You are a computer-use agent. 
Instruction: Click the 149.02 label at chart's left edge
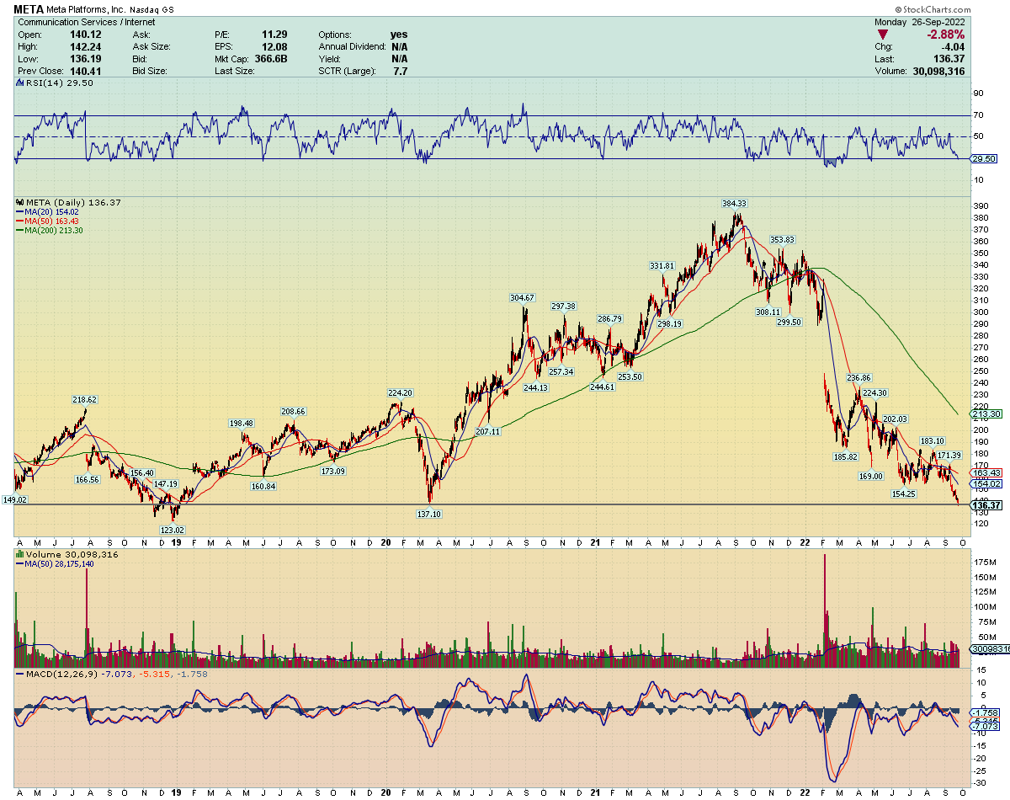click(13, 499)
